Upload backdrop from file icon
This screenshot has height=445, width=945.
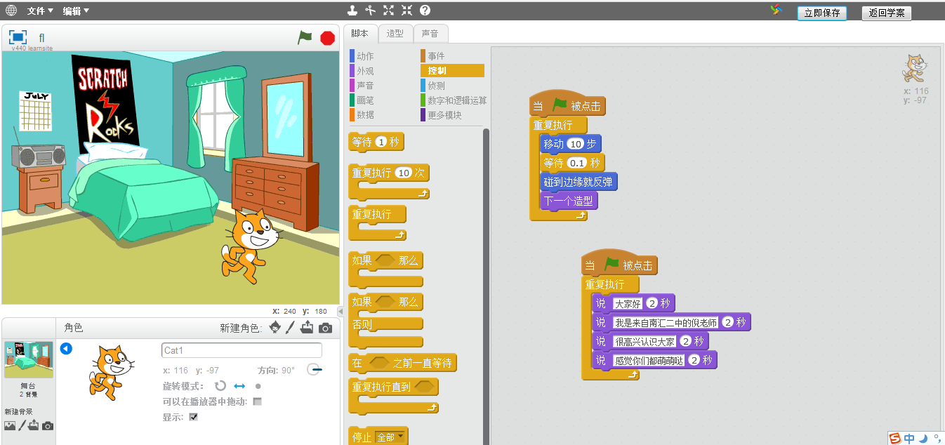(x=33, y=425)
